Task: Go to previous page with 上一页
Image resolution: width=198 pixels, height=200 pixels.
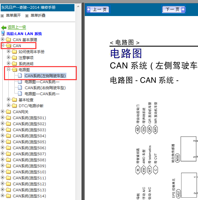Action: click(98, 9)
